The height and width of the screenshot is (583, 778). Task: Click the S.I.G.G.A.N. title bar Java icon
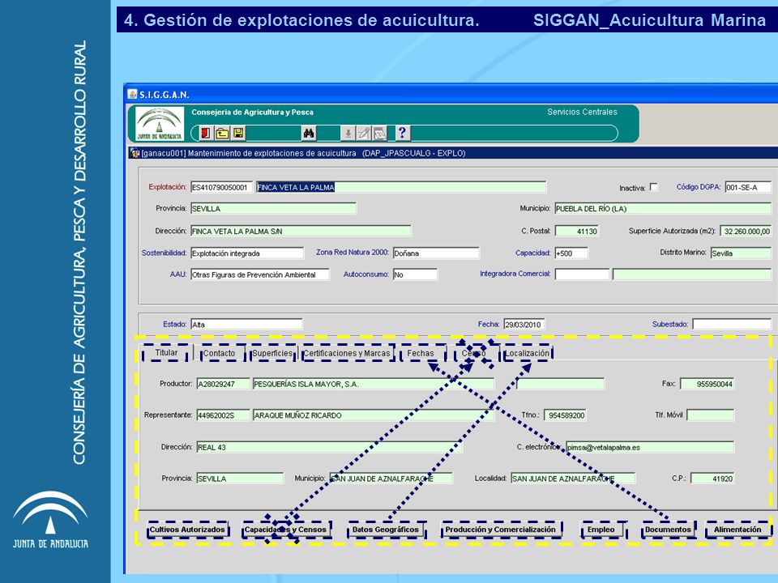pyautogui.click(x=132, y=94)
